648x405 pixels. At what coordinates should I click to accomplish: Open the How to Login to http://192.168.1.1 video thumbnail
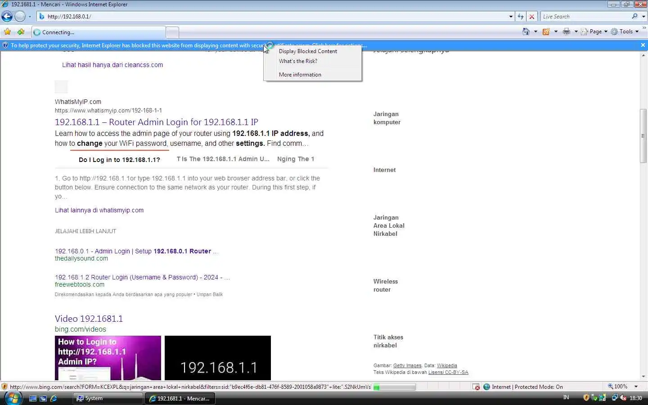tap(108, 358)
